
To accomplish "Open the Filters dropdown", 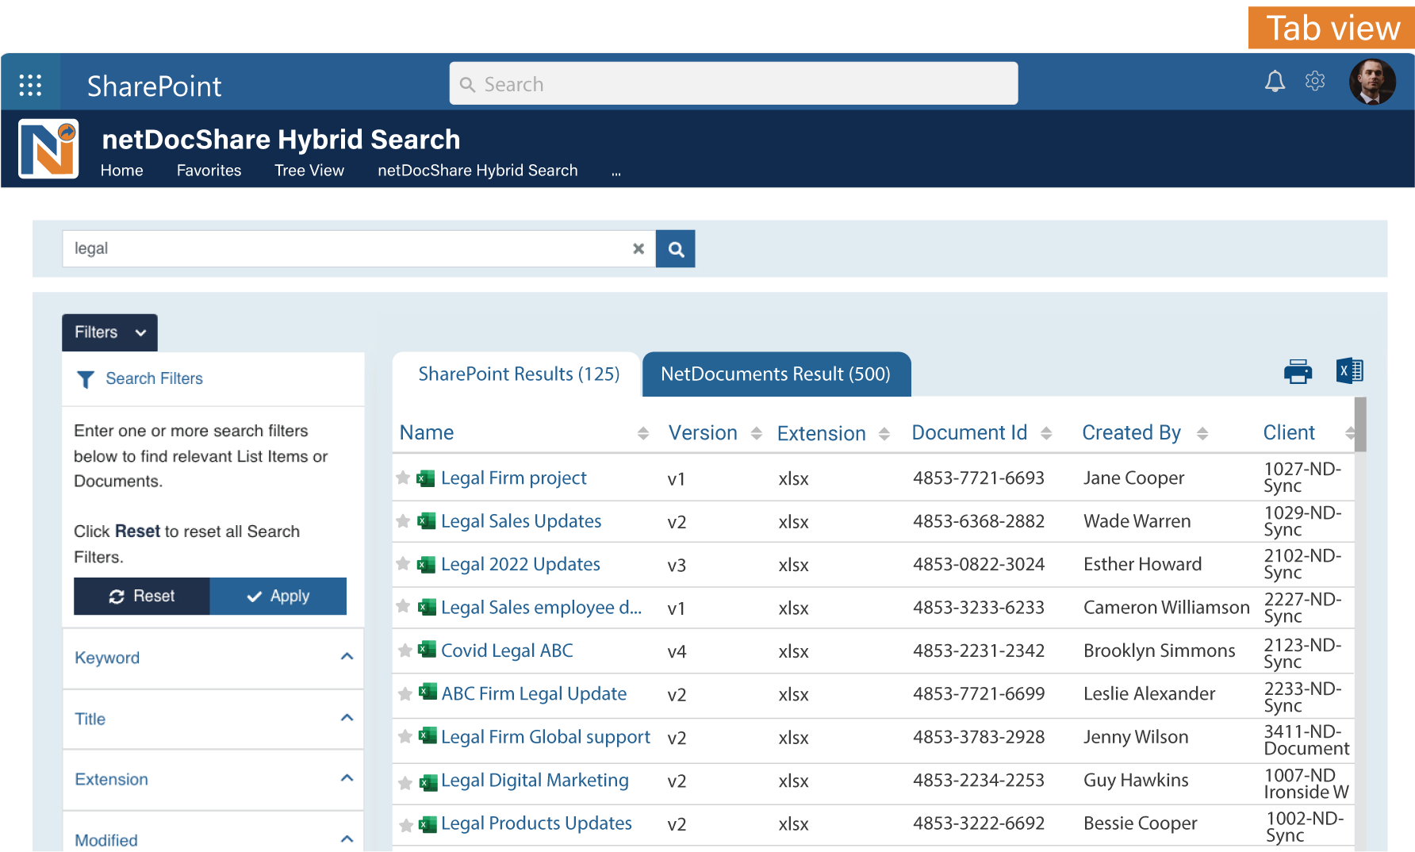I will (x=109, y=332).
